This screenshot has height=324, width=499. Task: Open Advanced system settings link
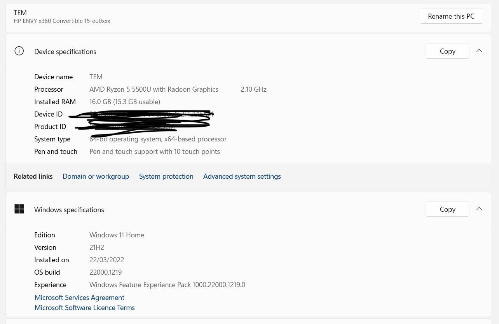pyautogui.click(x=242, y=176)
